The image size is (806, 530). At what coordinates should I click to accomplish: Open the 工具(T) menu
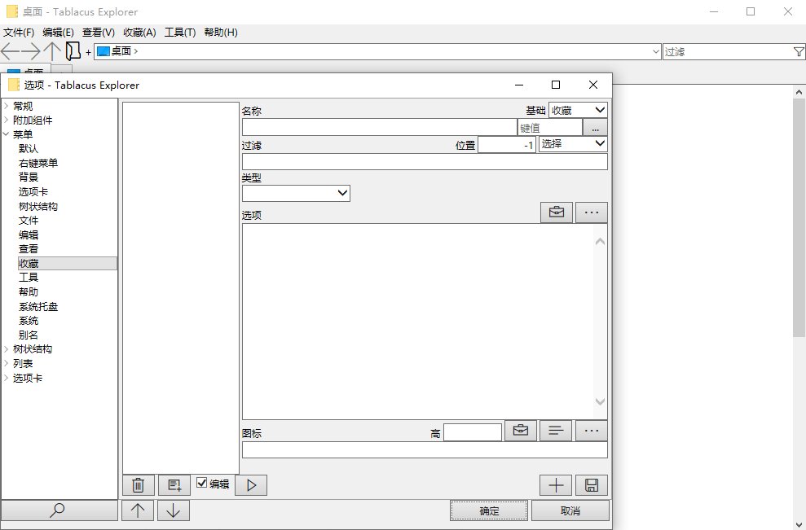[180, 33]
